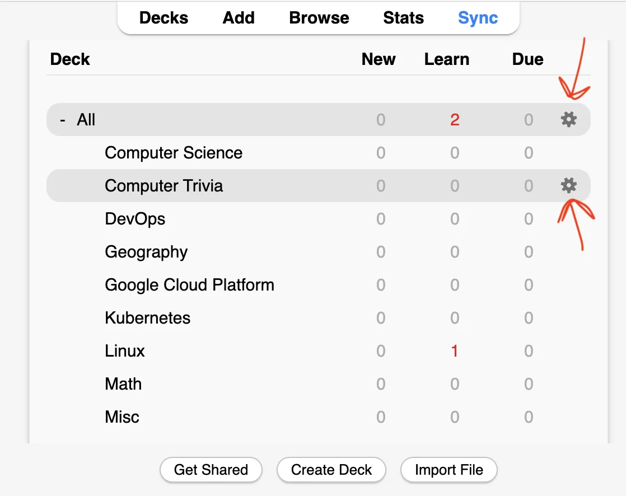Collapse the All deck tree
Viewport: 626px width, 496px height.
[x=62, y=120]
